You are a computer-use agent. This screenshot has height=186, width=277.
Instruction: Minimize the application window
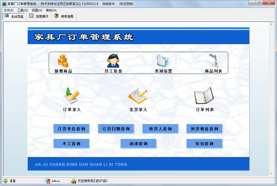tap(252, 3)
